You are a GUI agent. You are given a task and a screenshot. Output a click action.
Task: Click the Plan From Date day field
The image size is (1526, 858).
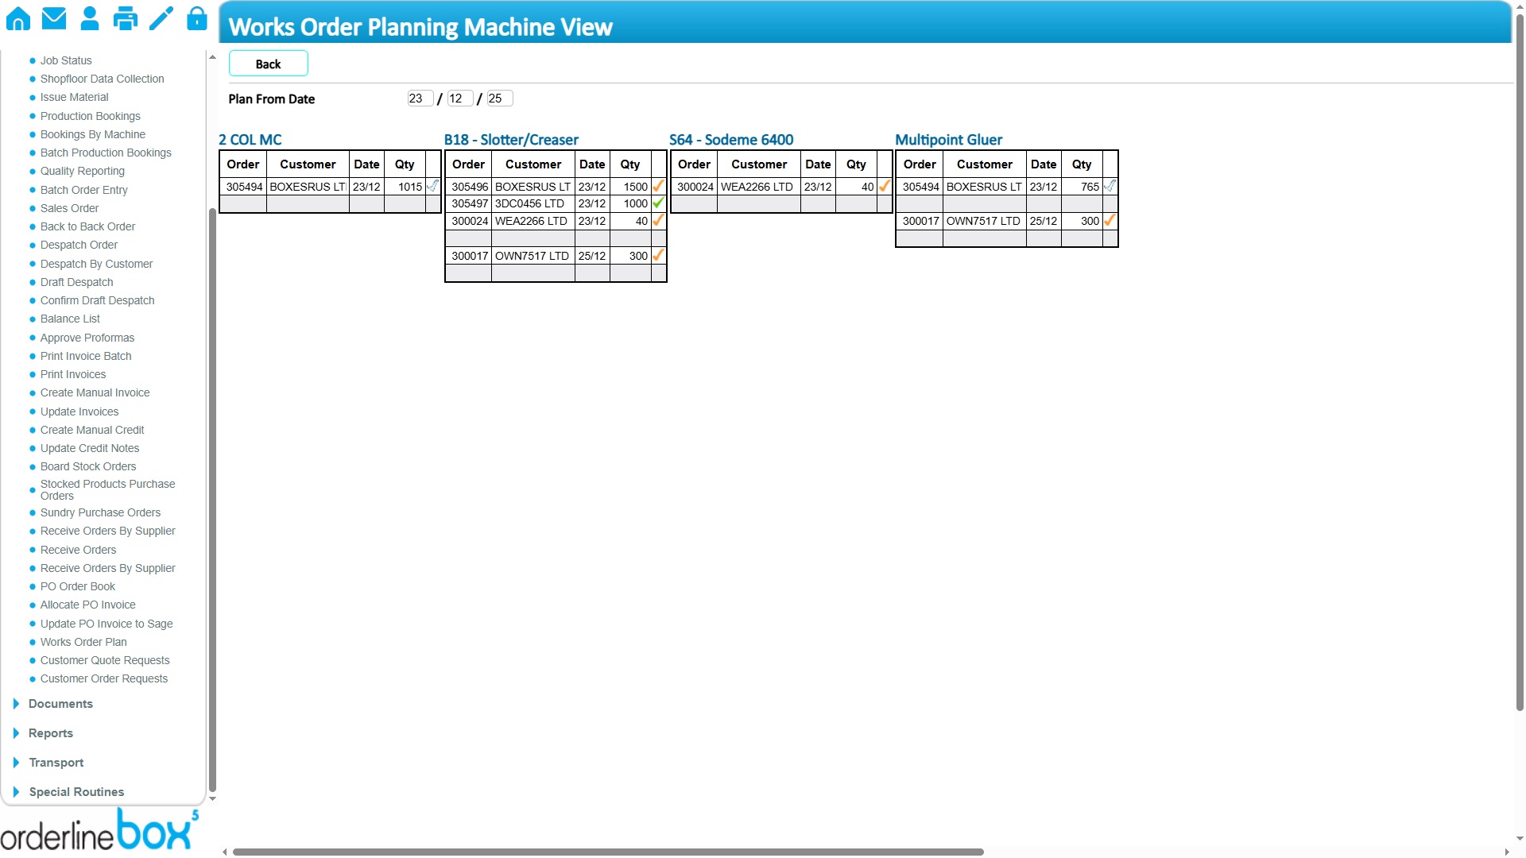coord(419,99)
